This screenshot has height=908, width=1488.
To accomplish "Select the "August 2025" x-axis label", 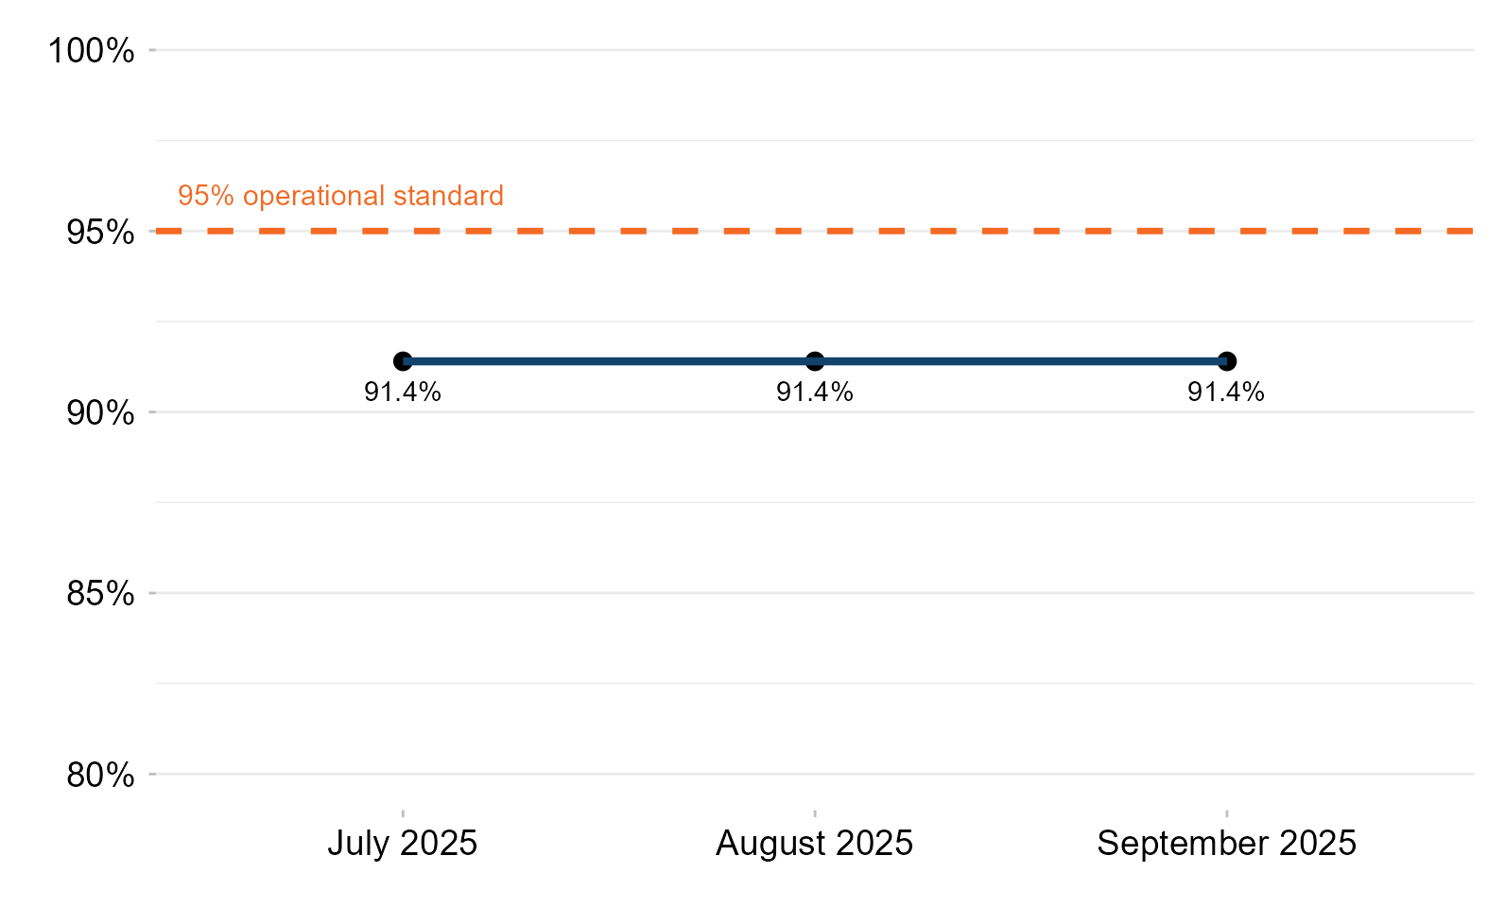I will pos(815,843).
